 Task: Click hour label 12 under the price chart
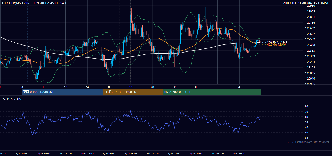[66, 87]
